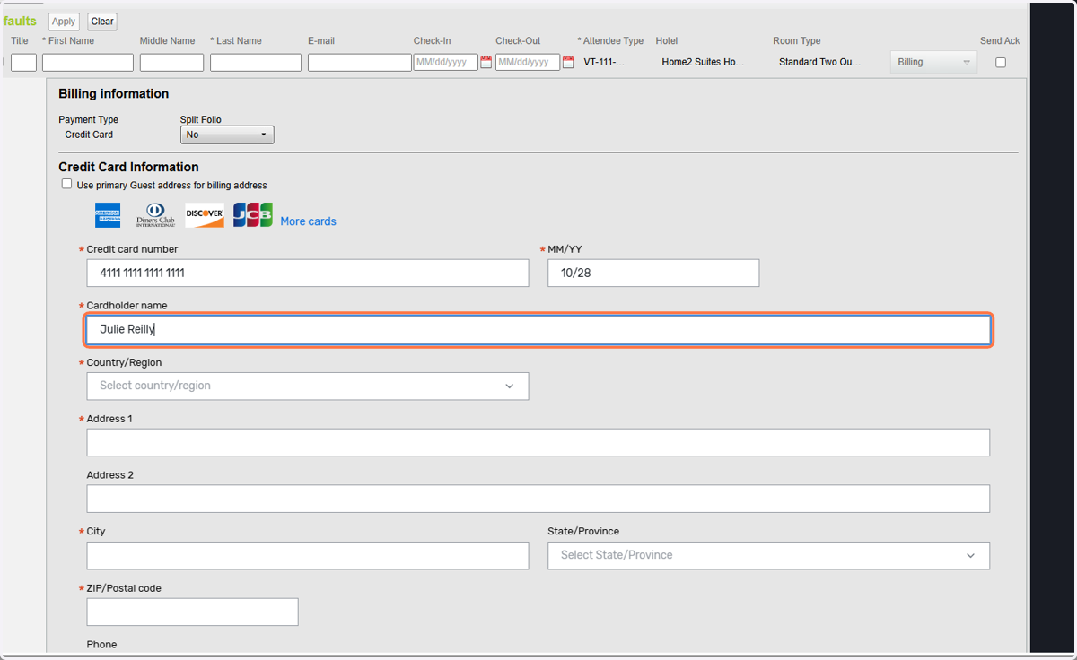Check Use primary Guest address for billing

[66, 184]
